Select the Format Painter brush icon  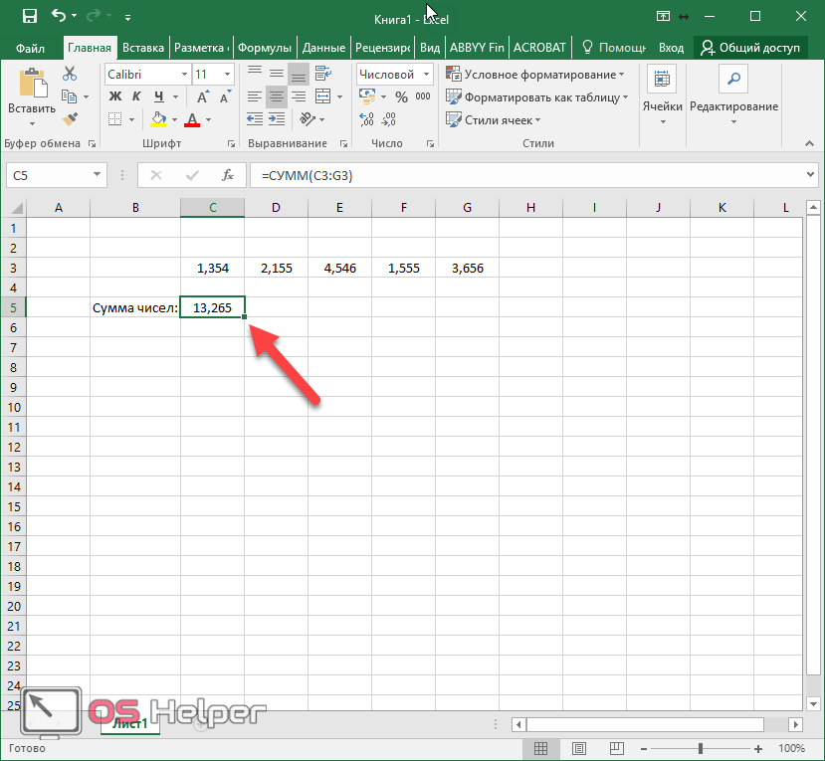coord(70,119)
